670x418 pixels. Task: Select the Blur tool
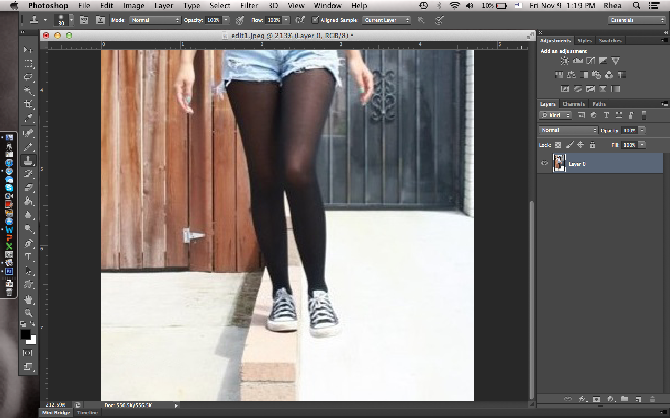pos(28,215)
